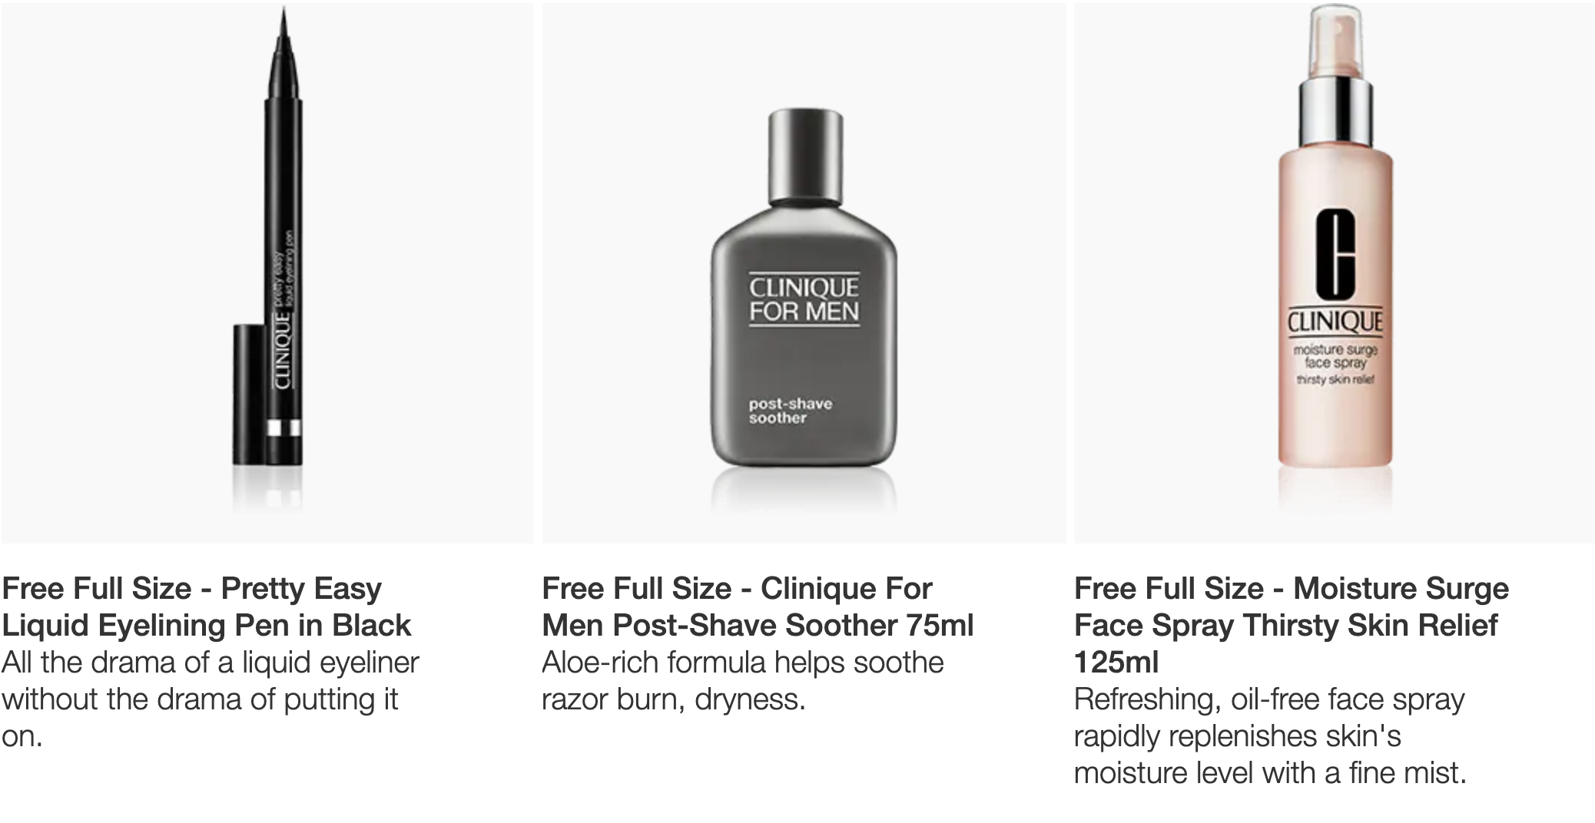This screenshot has width=1595, height=823.
Task: Click 'thirsty skin relief' text on bottle
Action: click(1335, 380)
